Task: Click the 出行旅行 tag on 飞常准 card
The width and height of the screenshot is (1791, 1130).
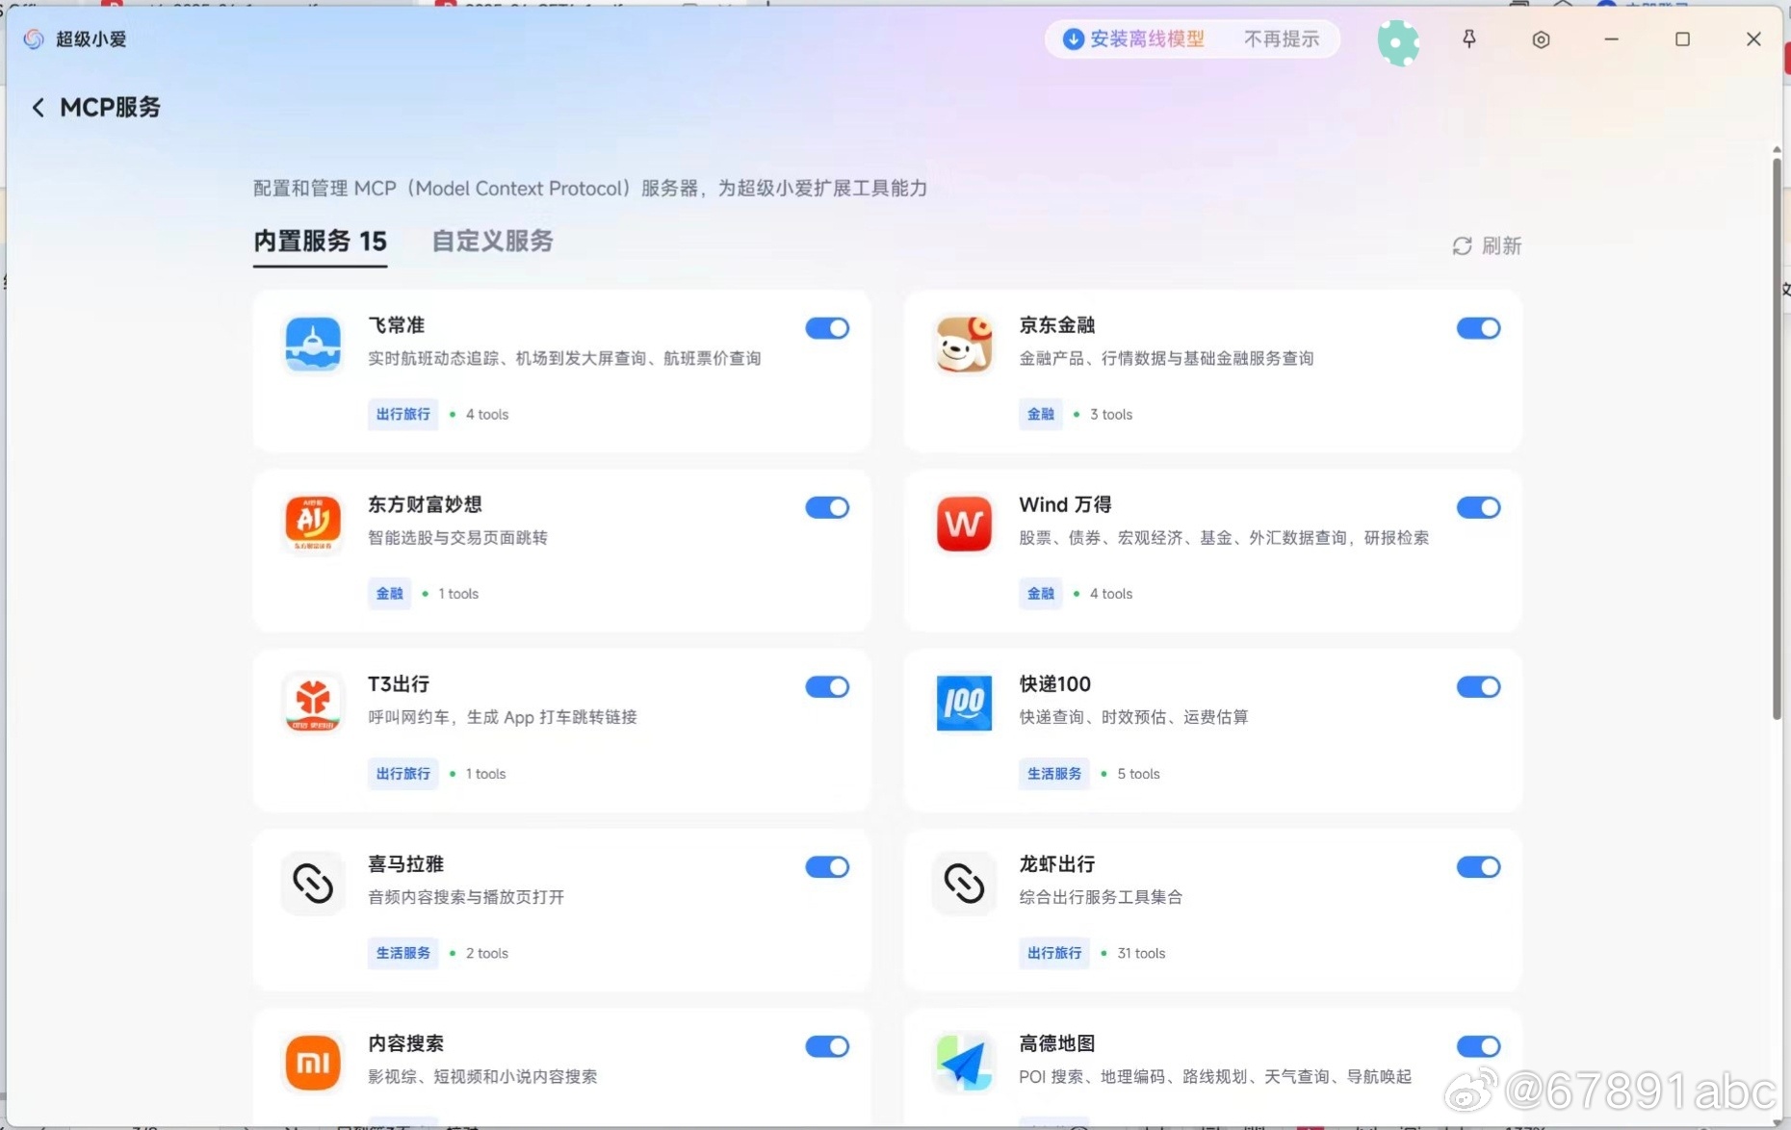Action: 402,414
